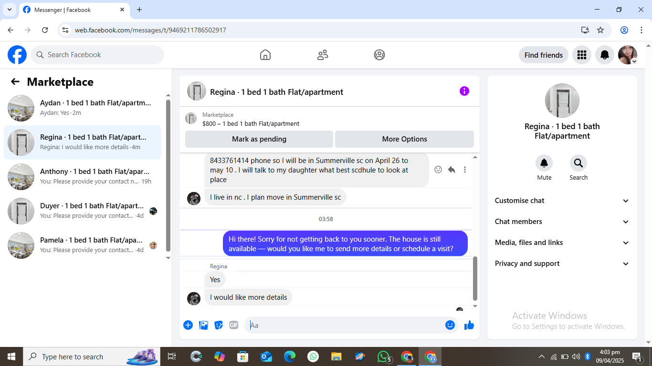This screenshot has width=652, height=366.
Task: Open Task View on taskbar
Action: [x=172, y=356]
